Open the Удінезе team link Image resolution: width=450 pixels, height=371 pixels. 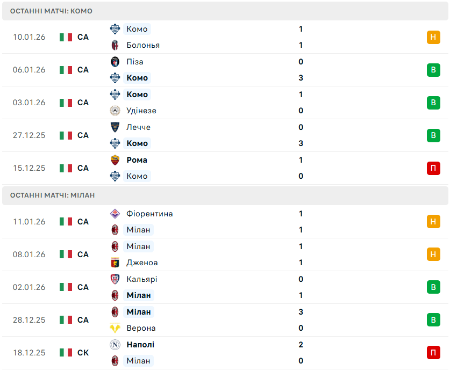pyautogui.click(x=141, y=111)
